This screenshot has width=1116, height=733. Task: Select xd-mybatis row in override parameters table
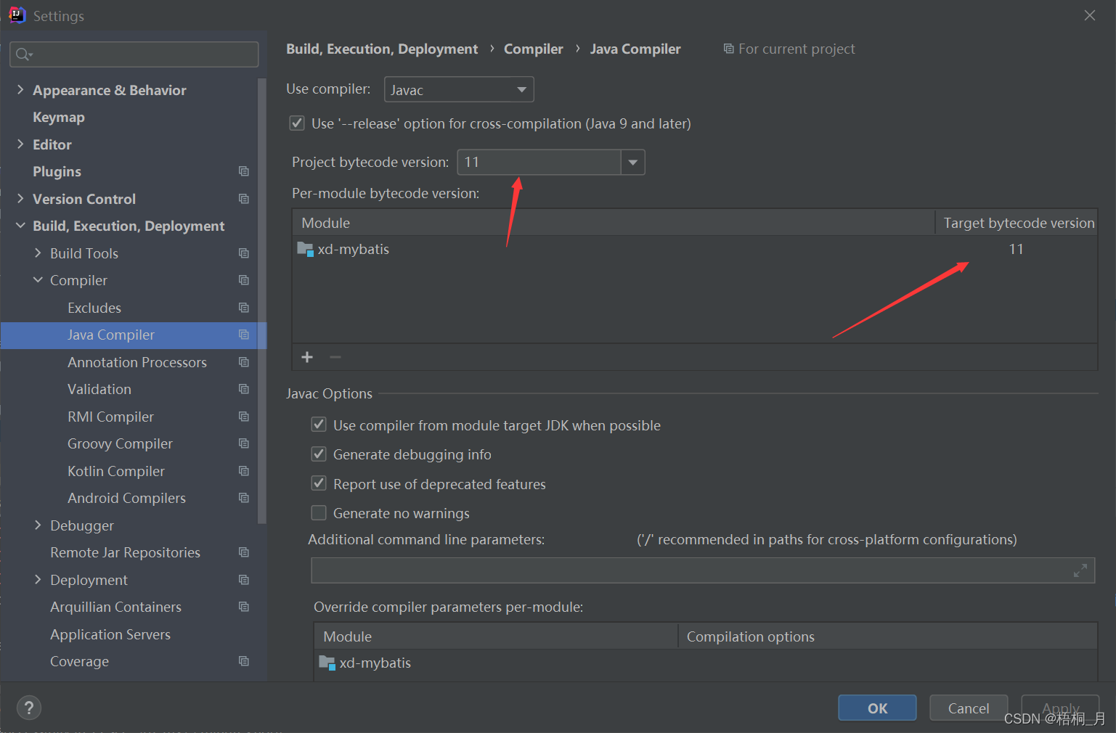pyautogui.click(x=706, y=663)
